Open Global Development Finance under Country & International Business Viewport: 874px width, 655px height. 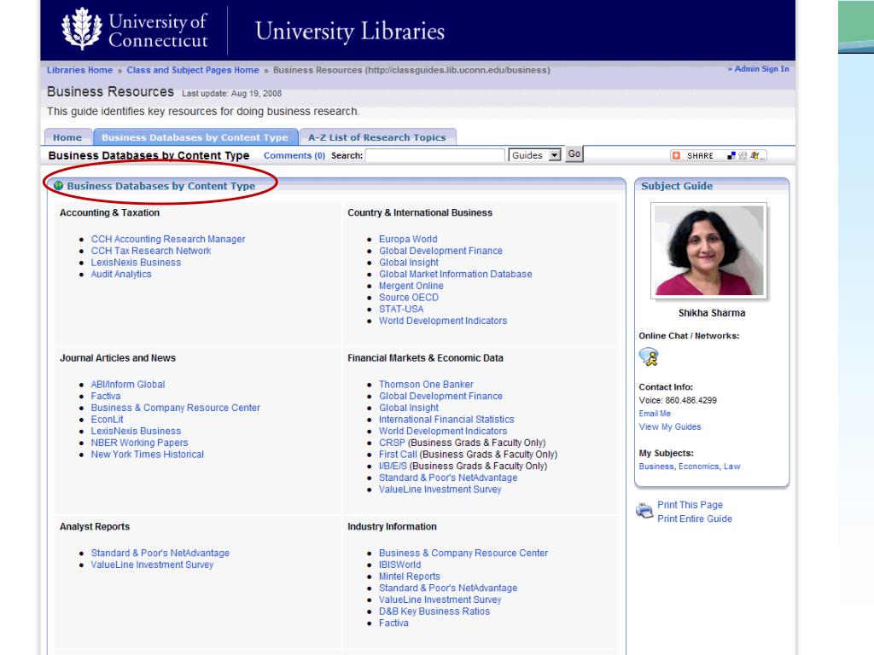click(x=440, y=251)
